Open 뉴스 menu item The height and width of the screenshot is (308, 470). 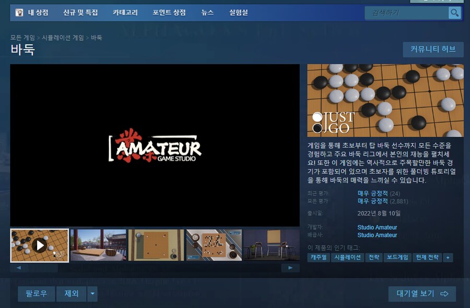click(x=207, y=13)
